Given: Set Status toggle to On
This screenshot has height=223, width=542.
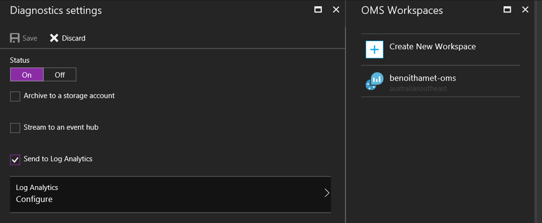Looking at the screenshot, I should 26,75.
